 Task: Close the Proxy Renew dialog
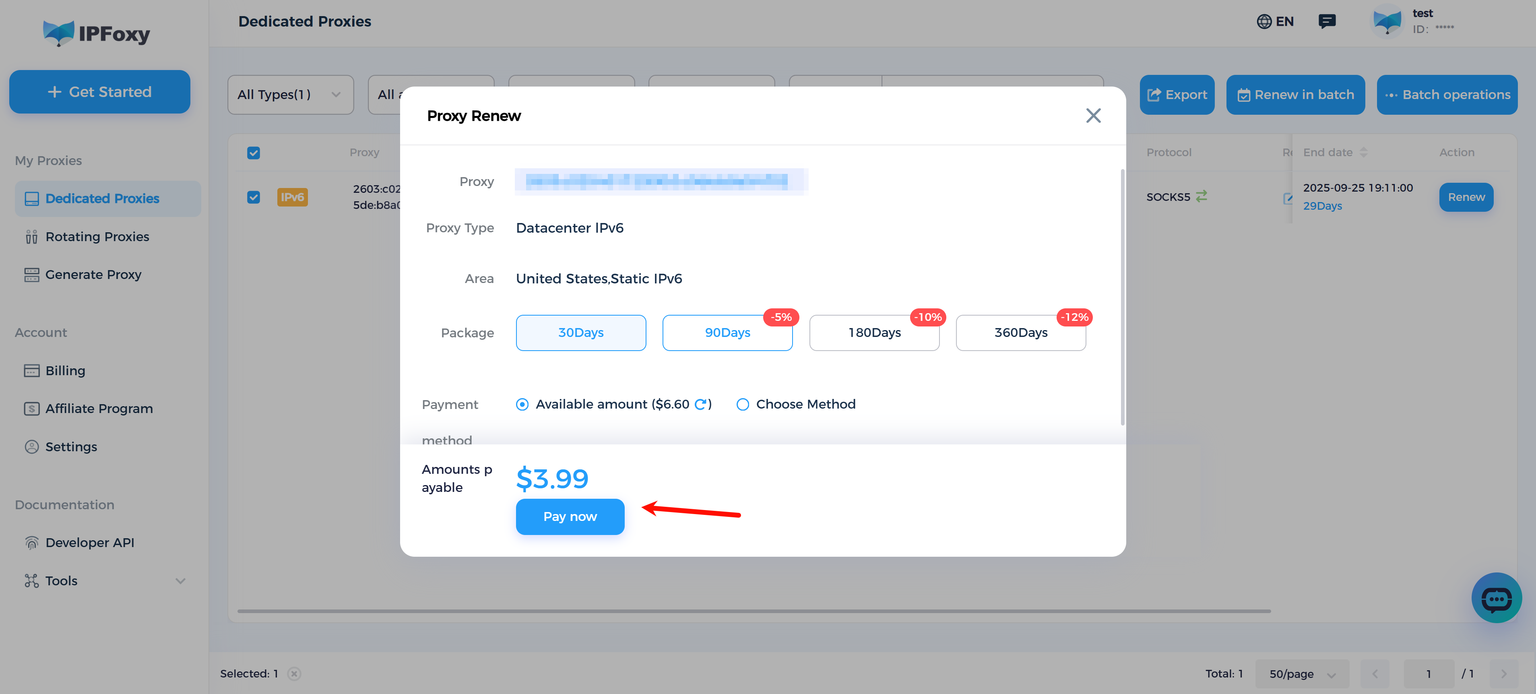[1093, 115]
